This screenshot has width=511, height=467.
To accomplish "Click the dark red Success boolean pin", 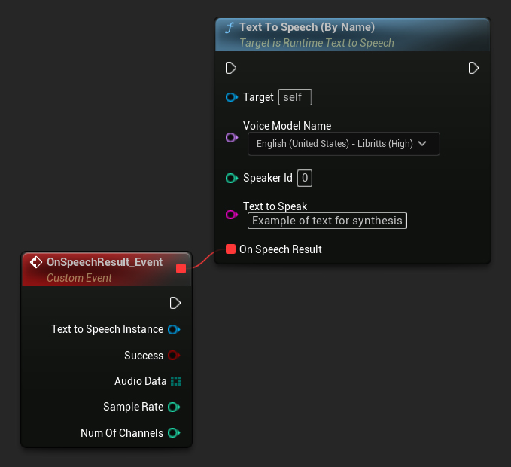I will pyautogui.click(x=173, y=356).
